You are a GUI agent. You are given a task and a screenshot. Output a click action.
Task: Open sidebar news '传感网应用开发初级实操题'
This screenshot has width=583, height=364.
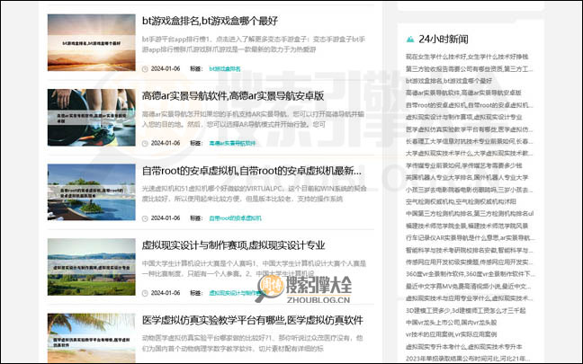pyautogui.click(x=470, y=262)
